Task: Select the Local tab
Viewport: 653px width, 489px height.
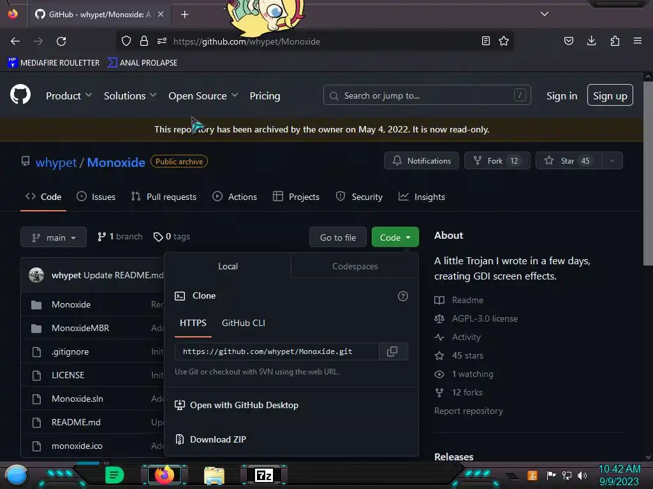Action: pos(228,266)
